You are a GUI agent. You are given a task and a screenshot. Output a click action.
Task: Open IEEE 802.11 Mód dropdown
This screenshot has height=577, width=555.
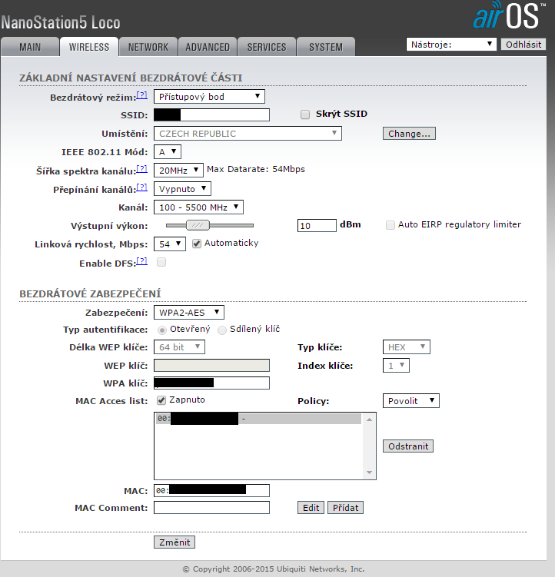tap(168, 151)
